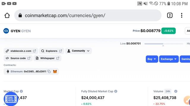This screenshot has height=106, width=190.
Task: Tap the coinmarketcap.com URL address bar
Action: pos(88,15)
